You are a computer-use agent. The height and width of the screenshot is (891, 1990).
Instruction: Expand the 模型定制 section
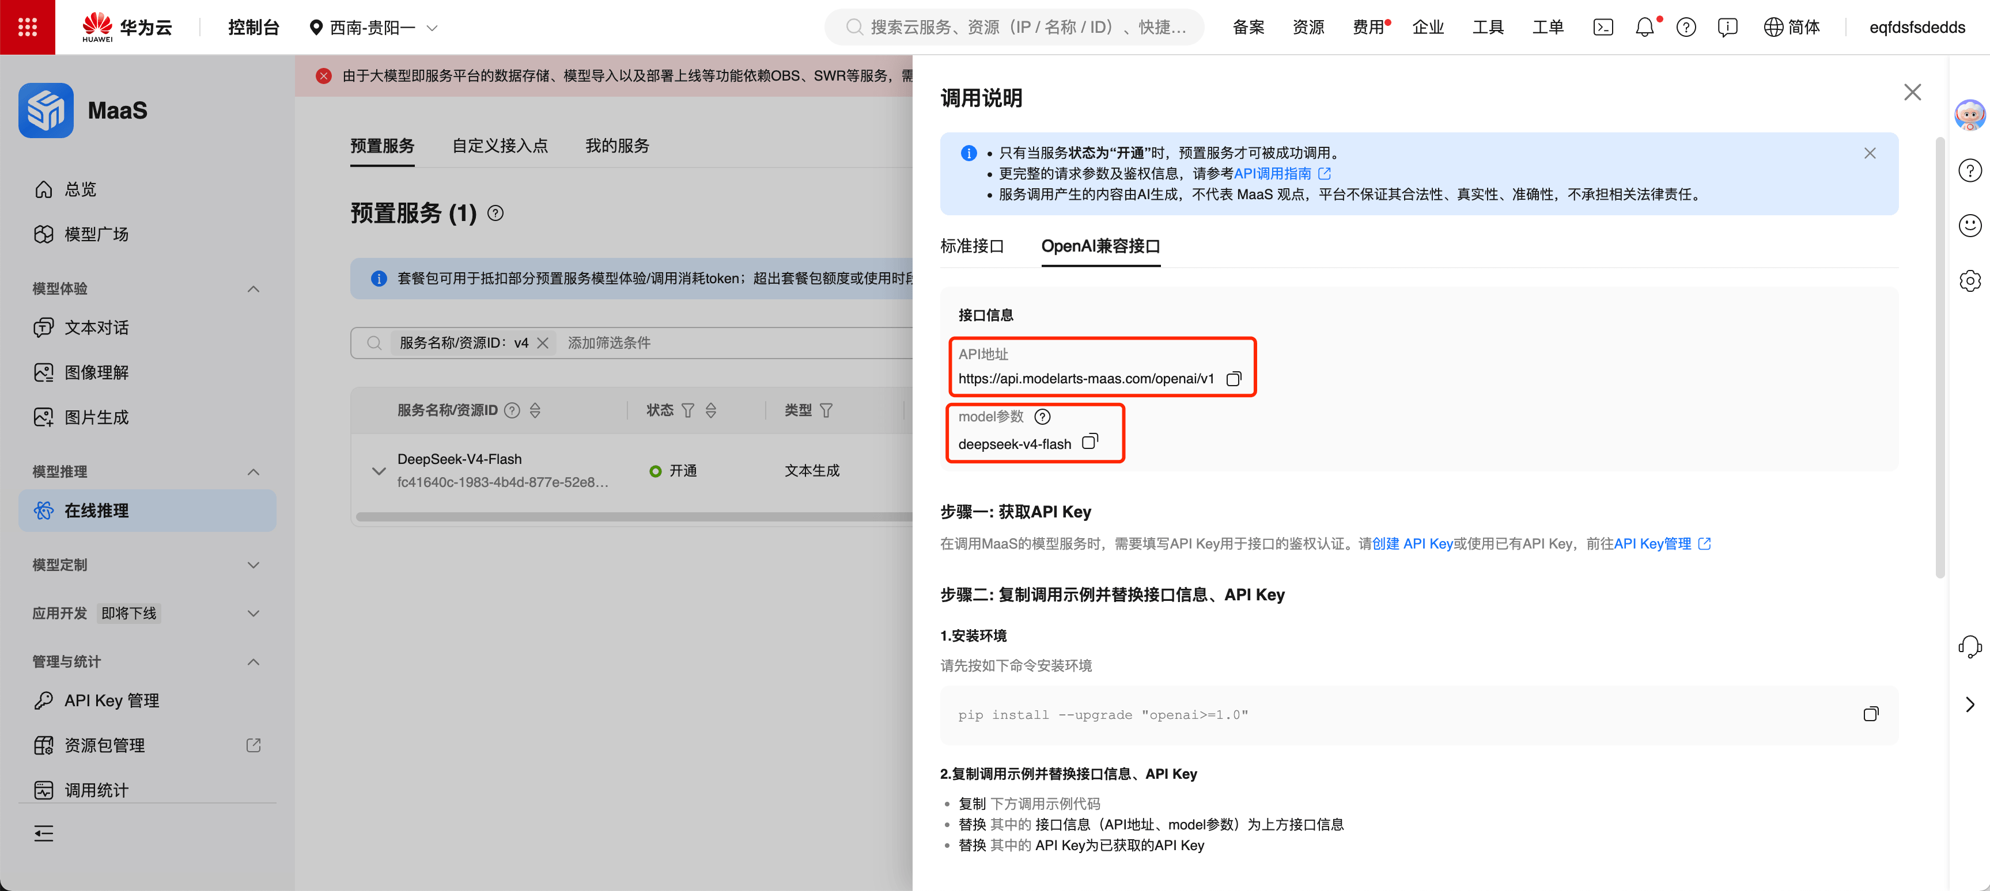pos(254,565)
